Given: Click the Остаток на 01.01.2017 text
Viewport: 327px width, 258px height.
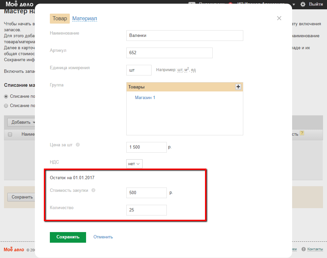Looking at the screenshot, I should click(x=72, y=178).
